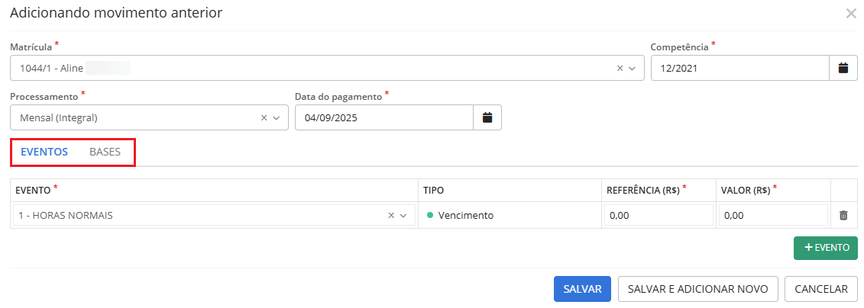This screenshot has width=864, height=308.
Task: Click the Competência date field
Action: (x=739, y=68)
